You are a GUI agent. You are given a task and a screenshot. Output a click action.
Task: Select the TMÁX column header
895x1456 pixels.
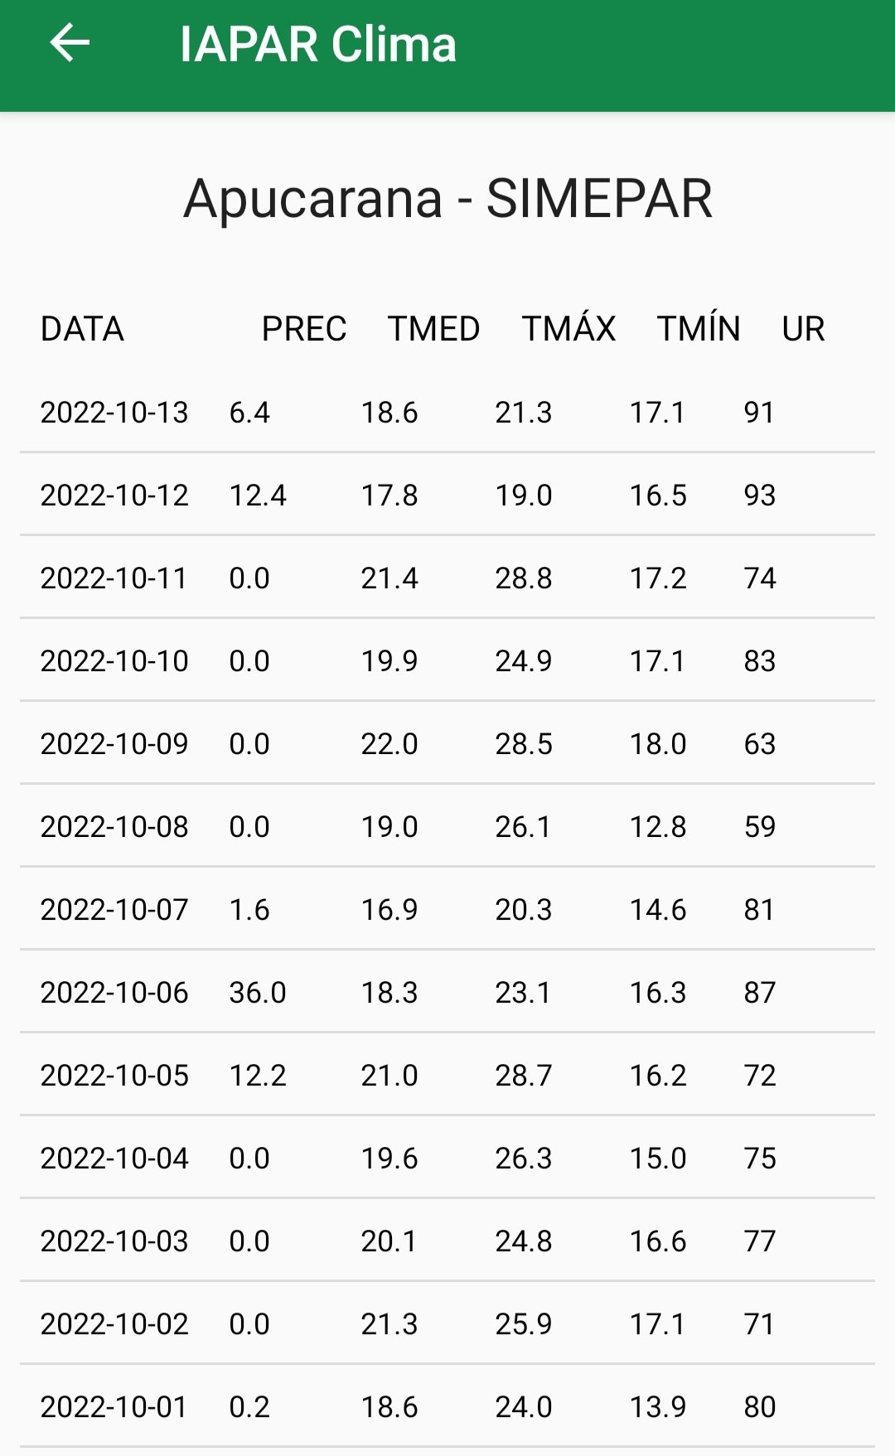[x=568, y=329]
